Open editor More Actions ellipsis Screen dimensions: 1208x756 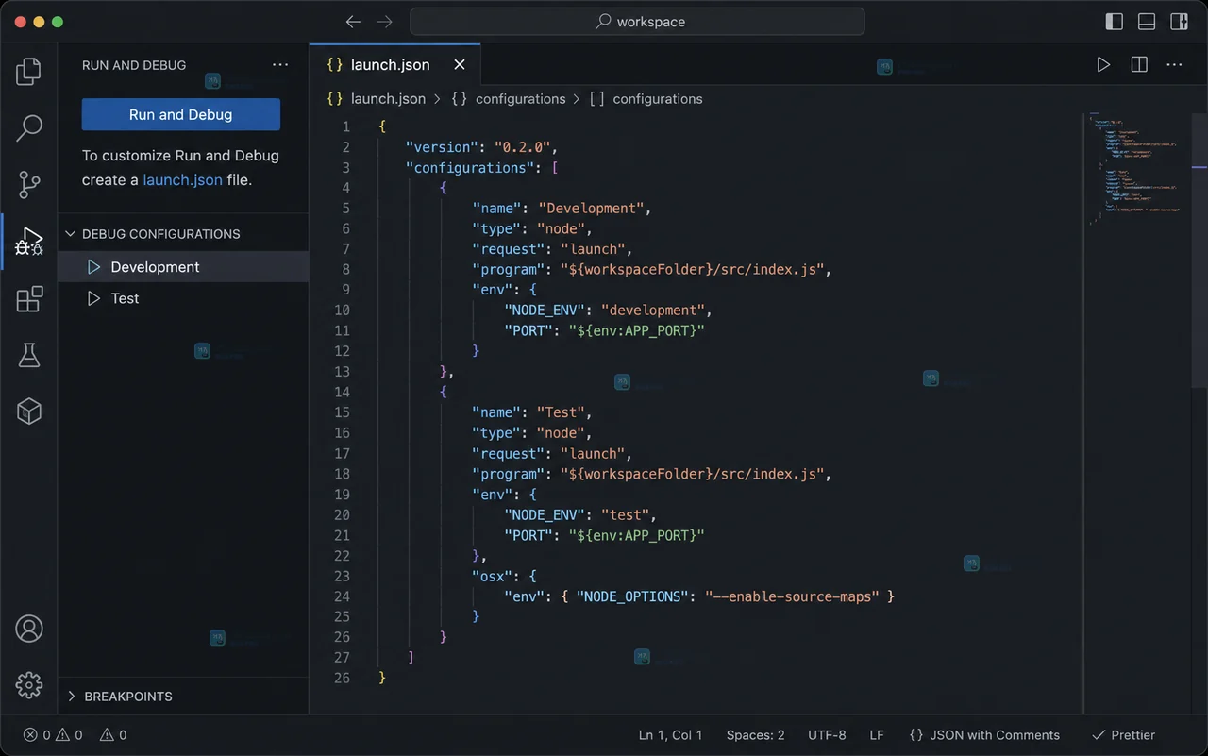click(x=1174, y=64)
